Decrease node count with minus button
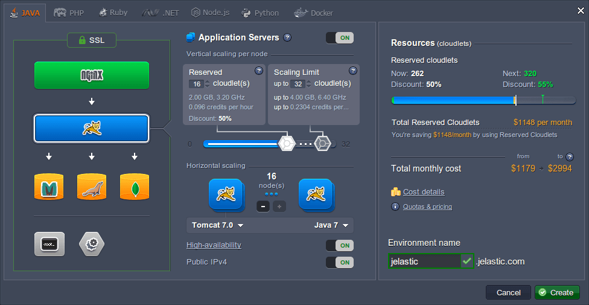This screenshot has height=305, width=589. [263, 206]
